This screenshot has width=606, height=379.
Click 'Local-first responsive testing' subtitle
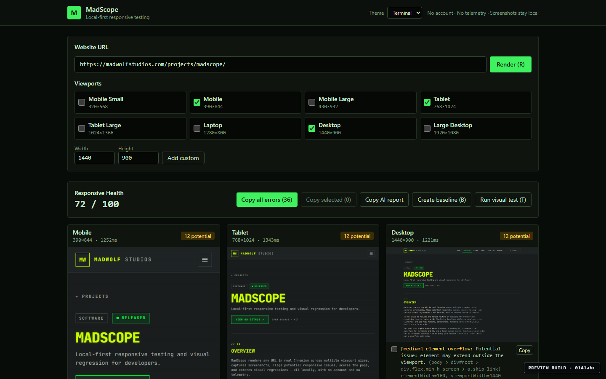click(117, 17)
